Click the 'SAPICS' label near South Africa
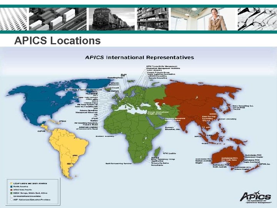 point(155,158)
